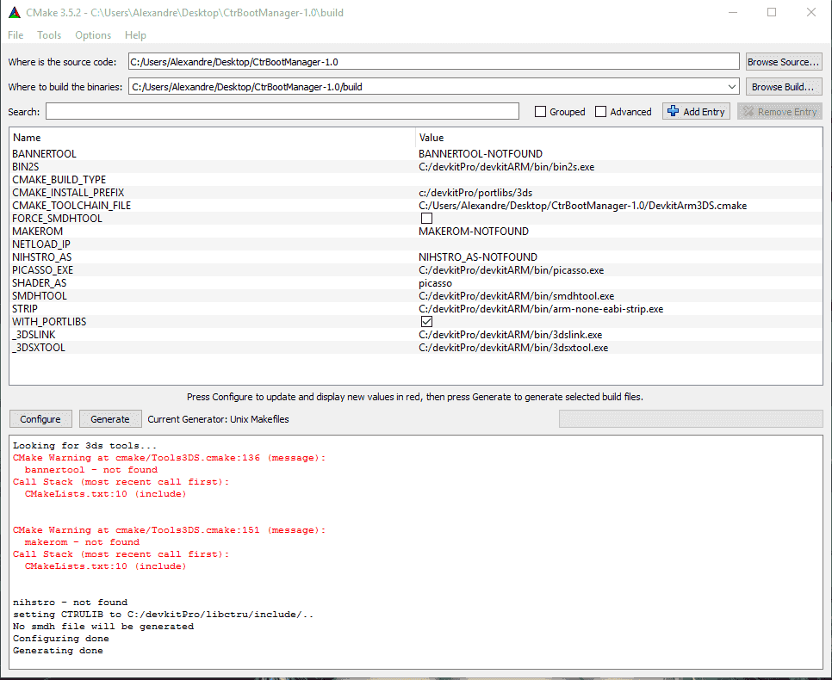Edit the NIHSTRO_AS-NOTFOUND value
Image resolution: width=832 pixels, height=680 pixels.
pos(478,257)
